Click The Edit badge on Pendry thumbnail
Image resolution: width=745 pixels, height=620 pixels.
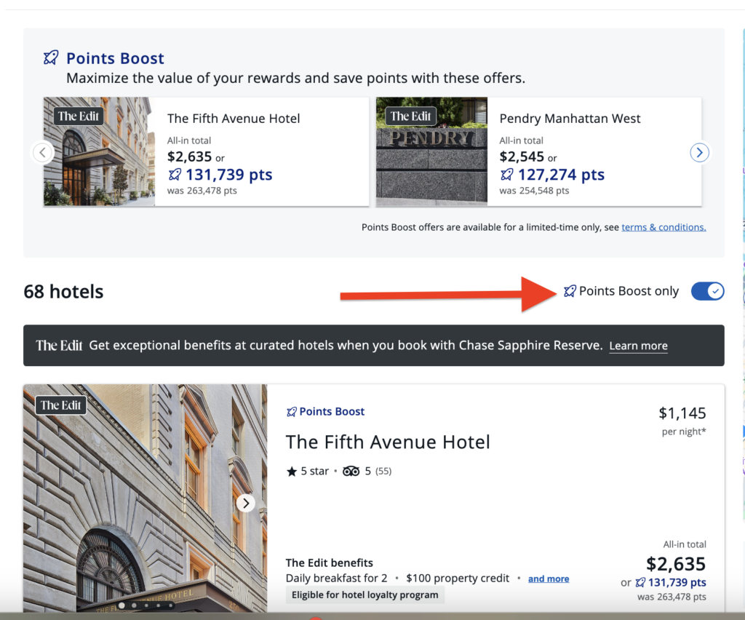click(x=410, y=116)
